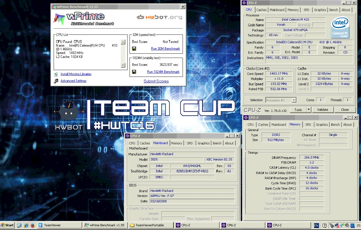Click the floppy save icon for 32M score
This screenshot has width=361, height=230.
134,49
